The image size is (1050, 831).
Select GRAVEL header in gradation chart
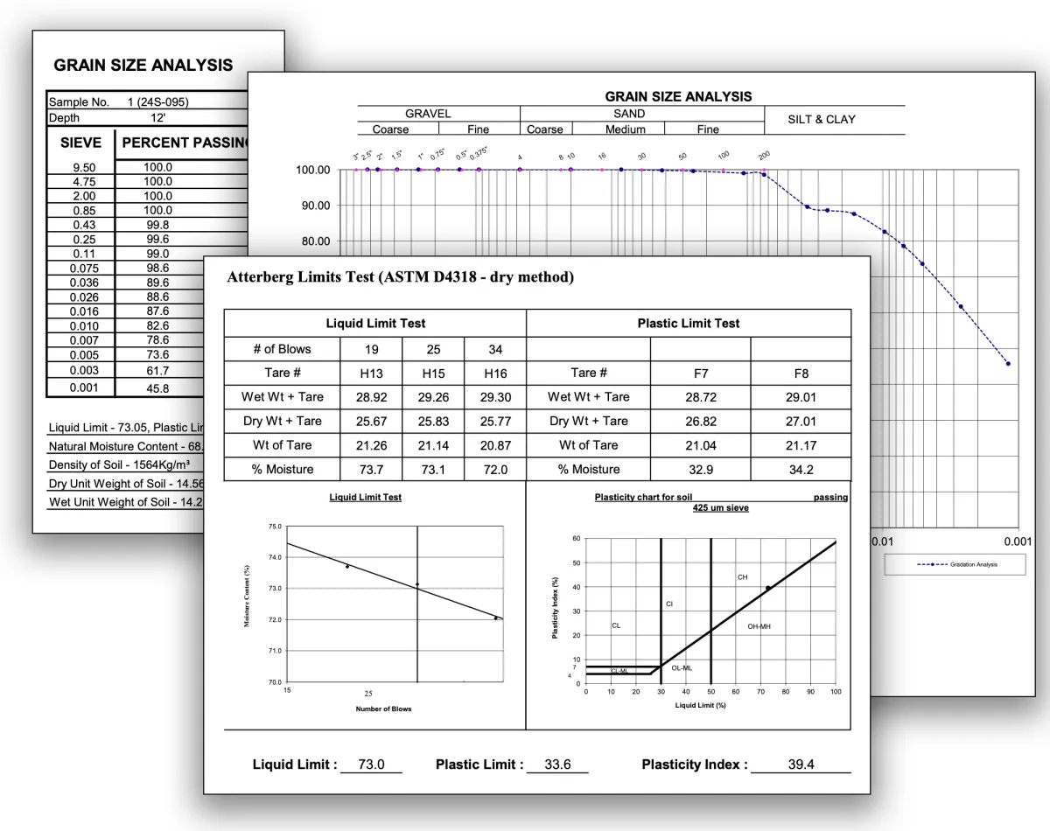[x=428, y=114]
